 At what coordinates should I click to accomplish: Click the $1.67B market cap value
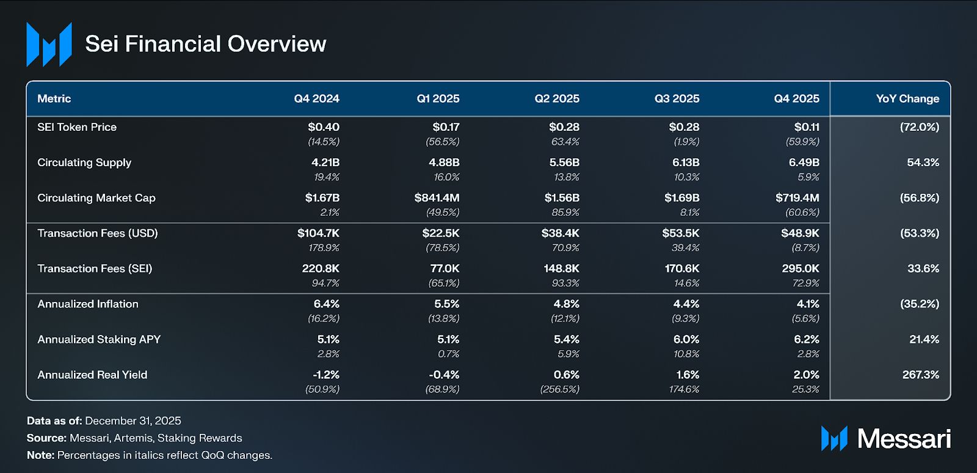click(322, 198)
